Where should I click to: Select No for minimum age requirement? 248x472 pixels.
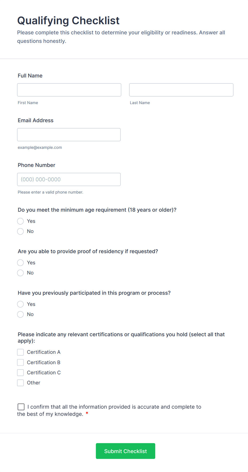21,231
